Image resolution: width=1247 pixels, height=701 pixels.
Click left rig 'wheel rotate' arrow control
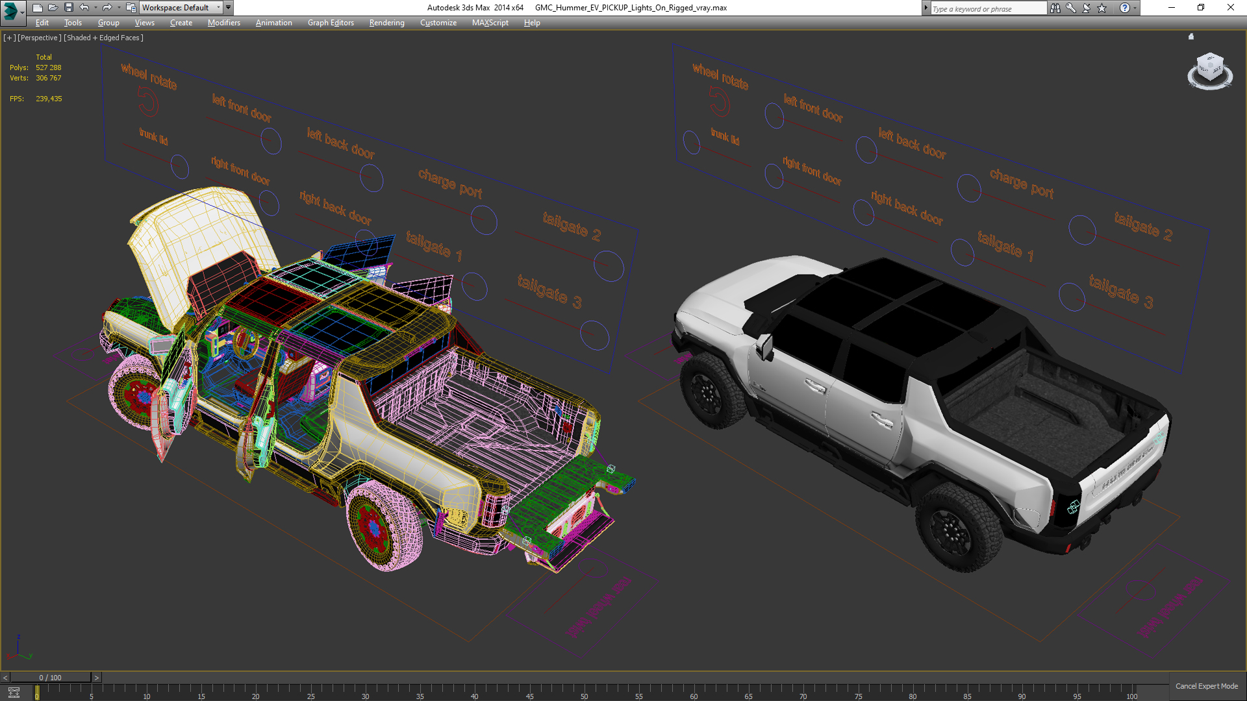pos(148,103)
